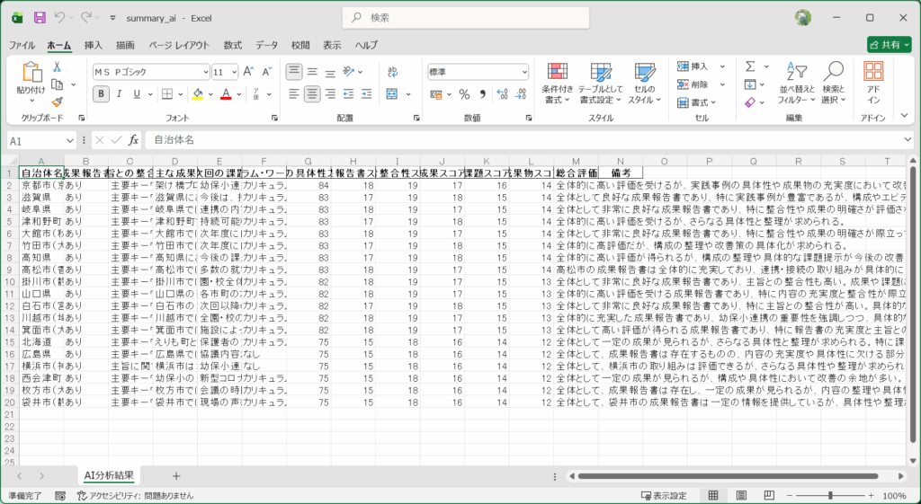Open conditional formatting (条件付き書式)

[x=558, y=84]
